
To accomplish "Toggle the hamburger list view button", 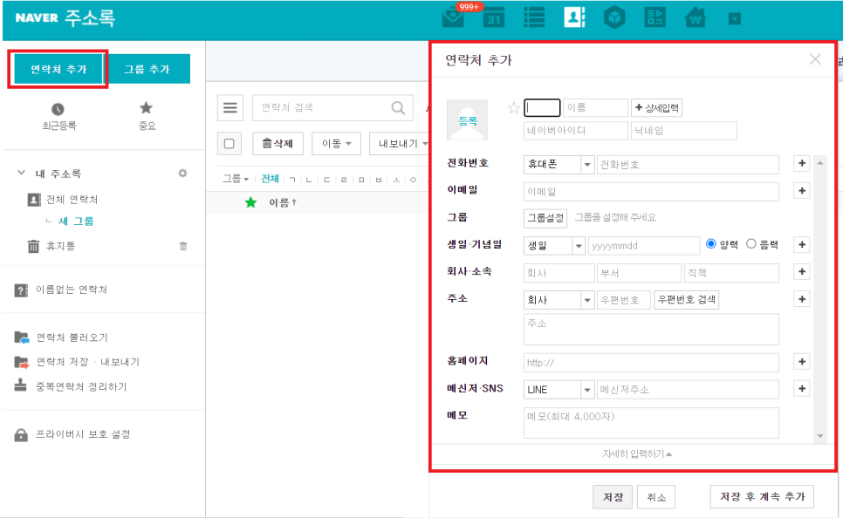I will tap(230, 107).
